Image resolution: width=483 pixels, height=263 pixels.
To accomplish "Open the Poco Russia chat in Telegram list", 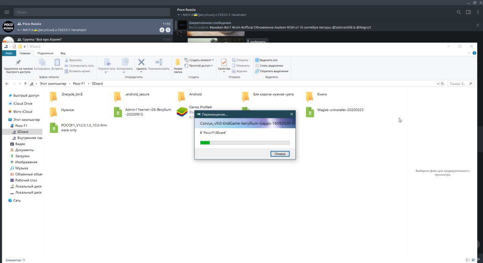I will (86, 26).
